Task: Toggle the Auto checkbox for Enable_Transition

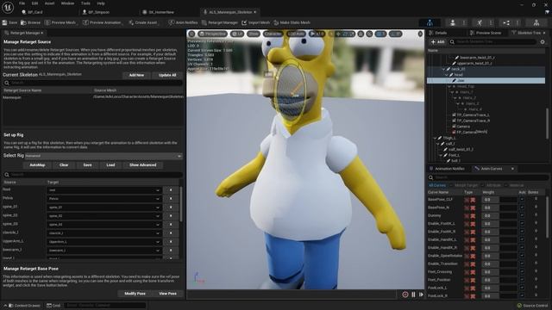Action: [522, 263]
